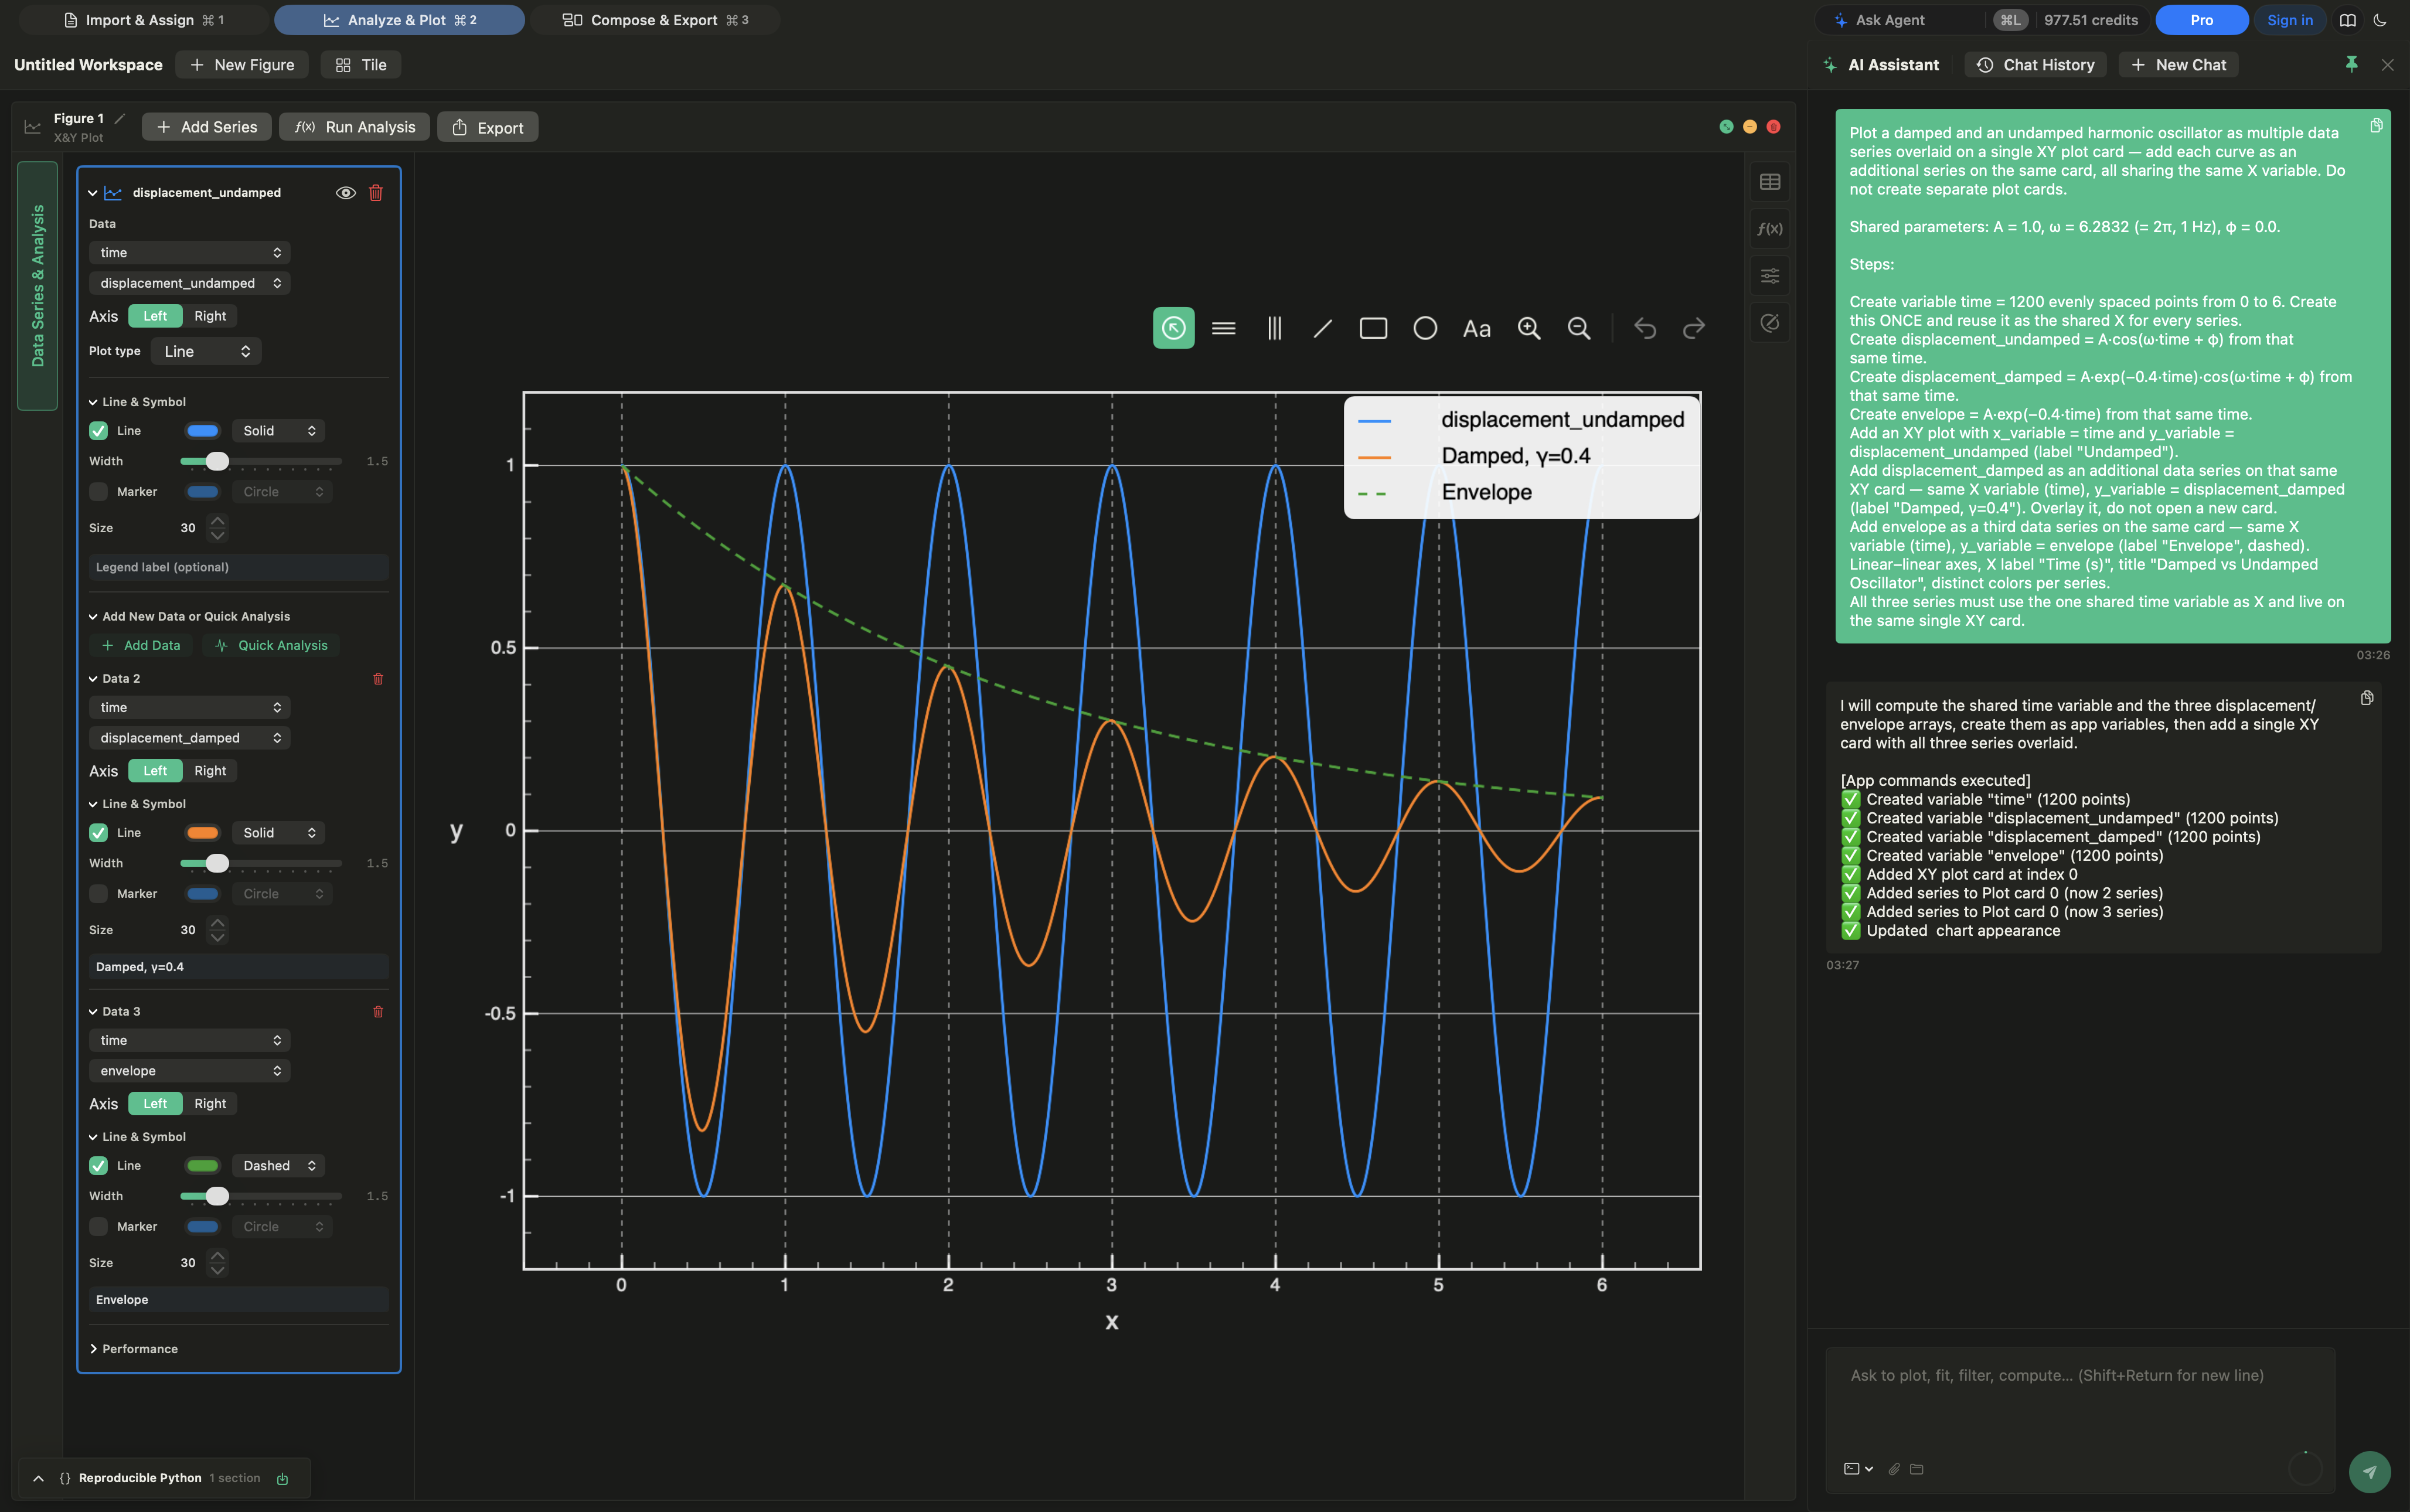Open the Dashed line style dropdown
Image resolution: width=2410 pixels, height=1512 pixels.
click(x=278, y=1166)
